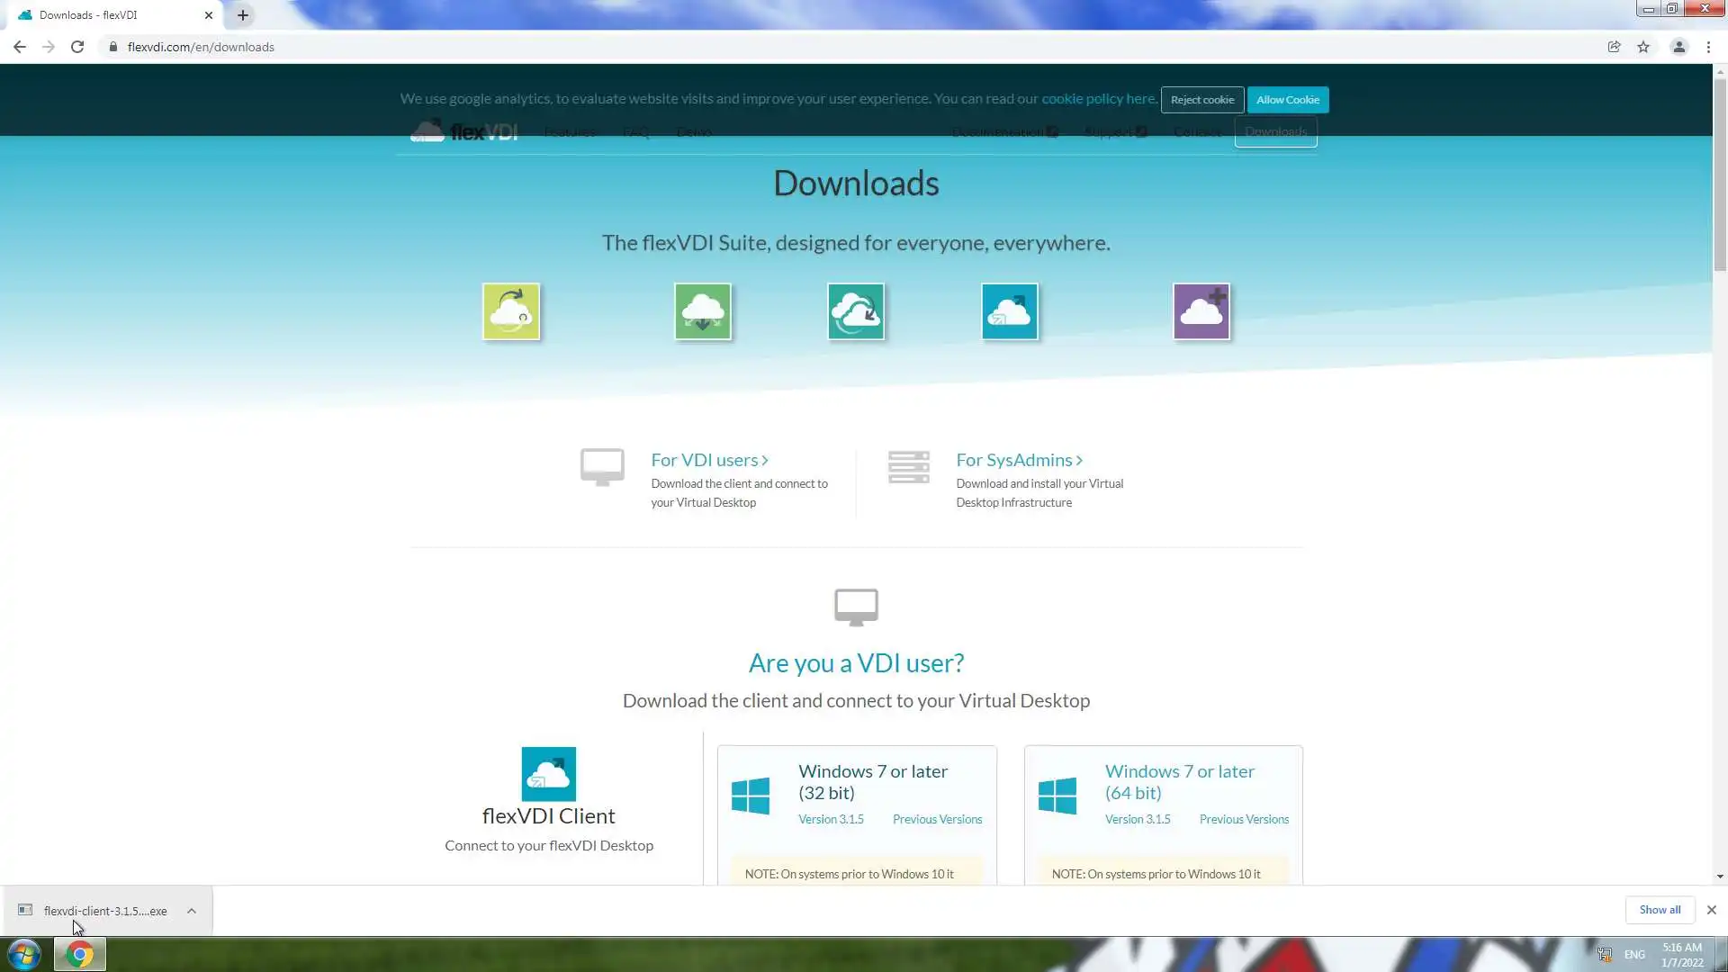Click the Allow Cookie button
This screenshot has height=972, width=1728.
point(1287,100)
